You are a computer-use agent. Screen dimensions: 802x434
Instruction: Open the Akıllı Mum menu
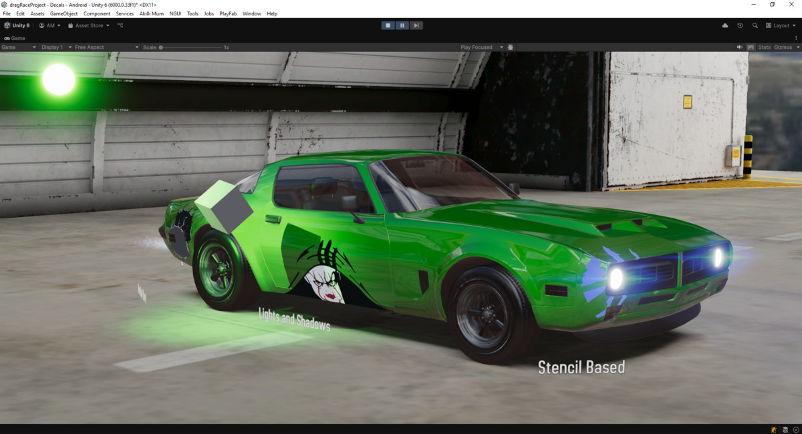click(152, 13)
